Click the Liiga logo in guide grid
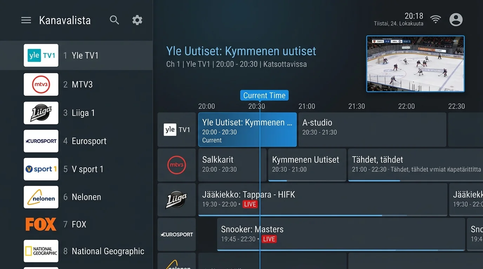This screenshot has width=483, height=269. 177,200
